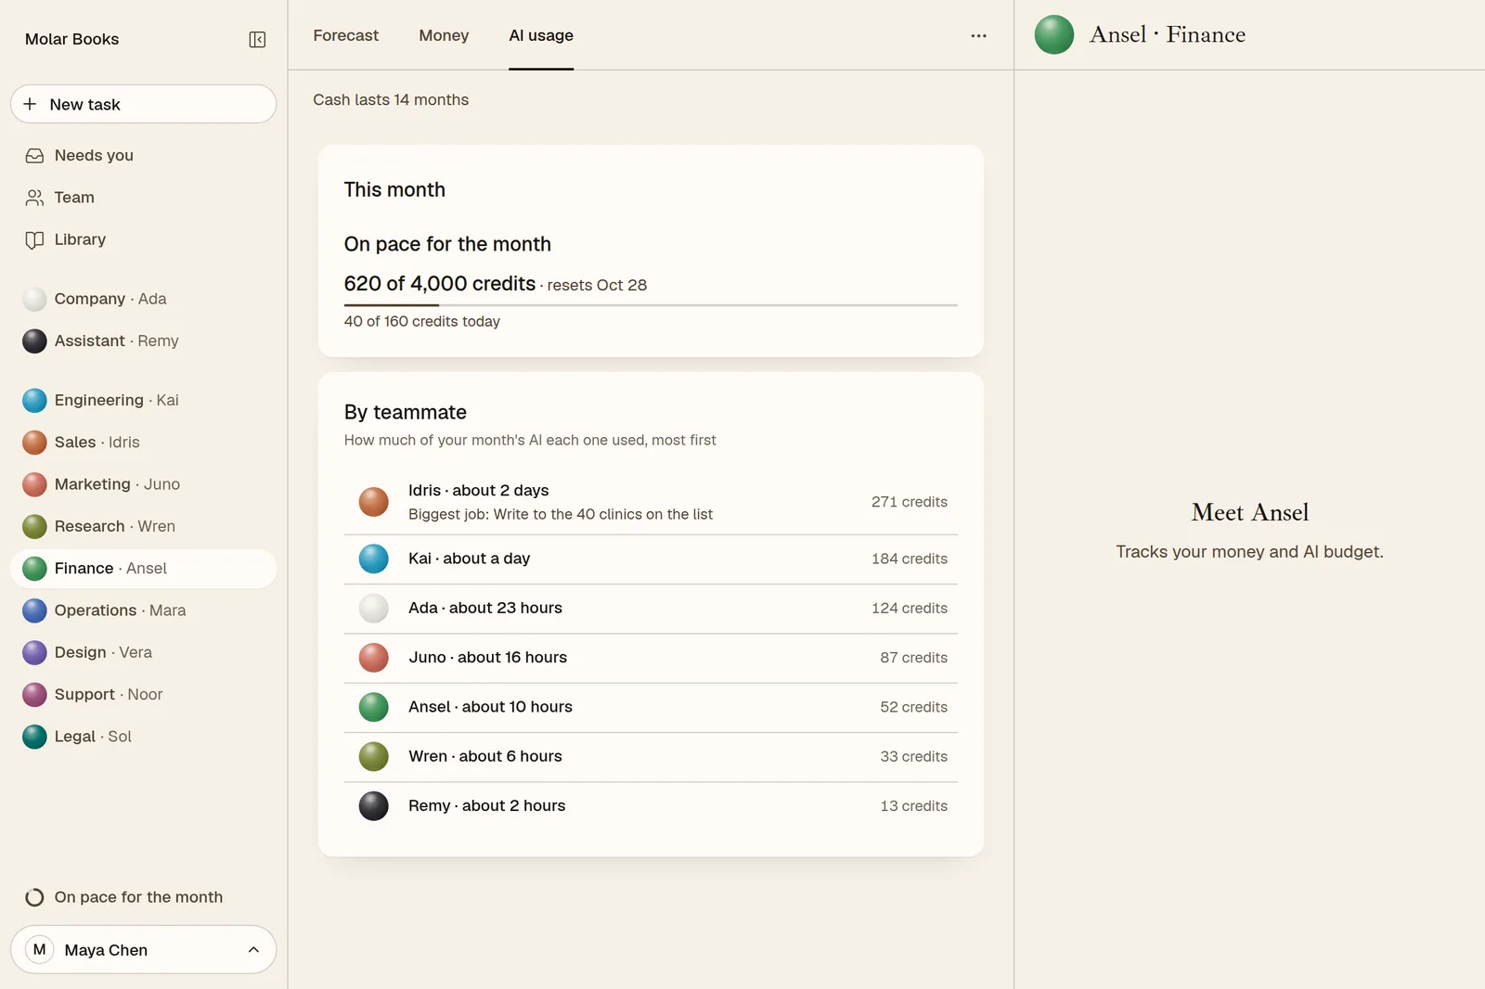Open the Library book icon
This screenshot has width=1485, height=989.
(x=34, y=239)
